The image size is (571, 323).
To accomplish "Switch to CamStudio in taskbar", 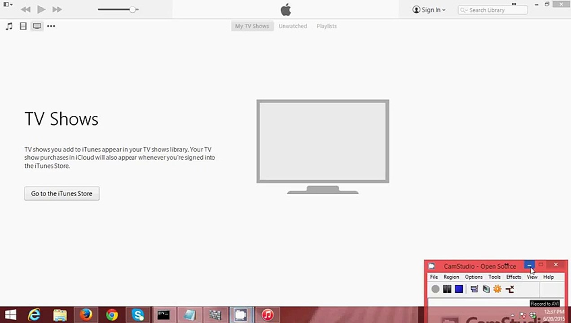I will pos(241,315).
